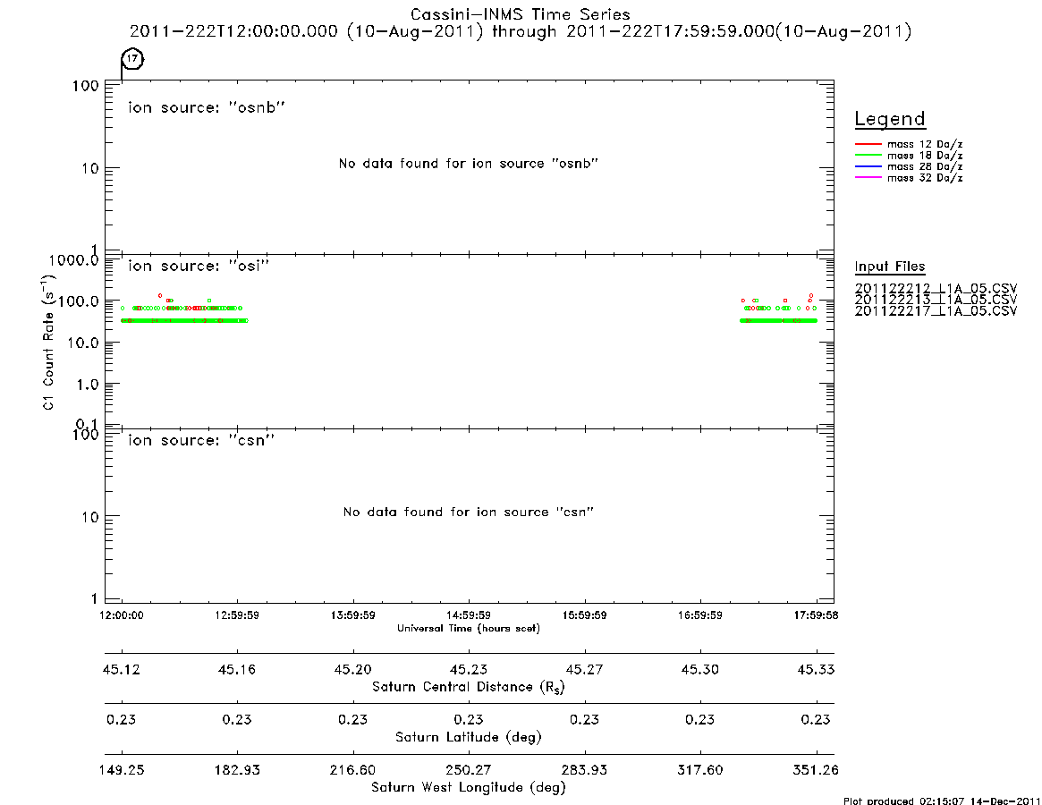Click the 45.12 distance value

tap(122, 669)
